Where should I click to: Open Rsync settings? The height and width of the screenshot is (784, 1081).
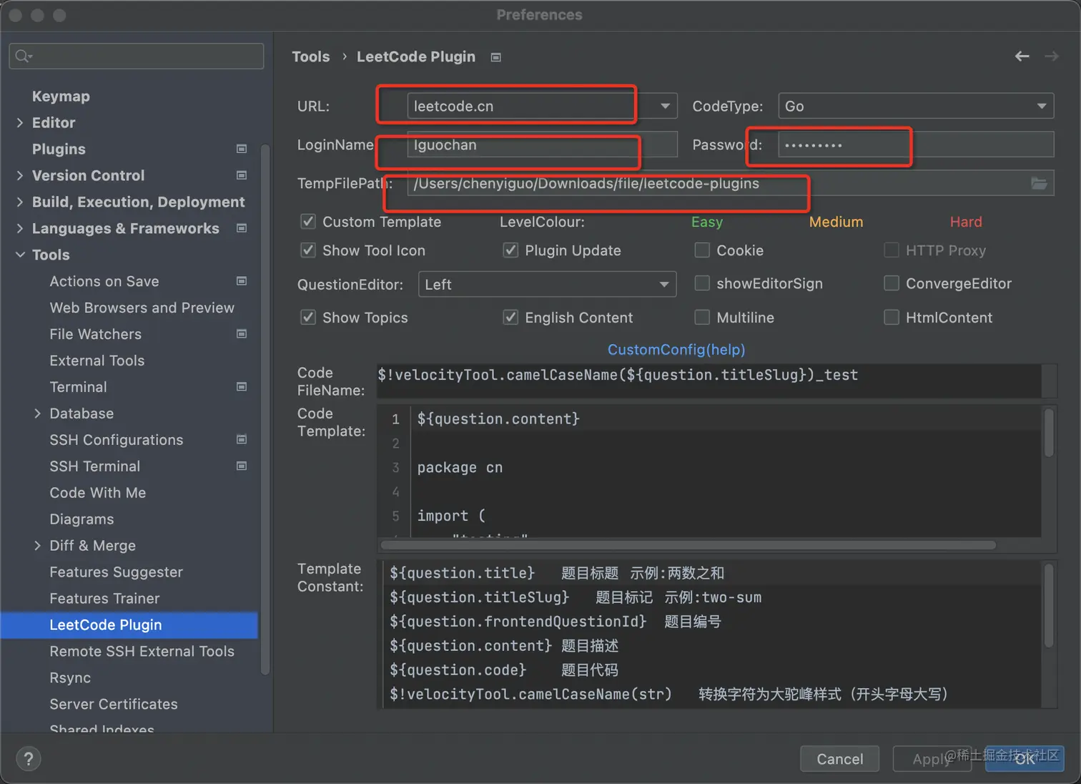70,678
